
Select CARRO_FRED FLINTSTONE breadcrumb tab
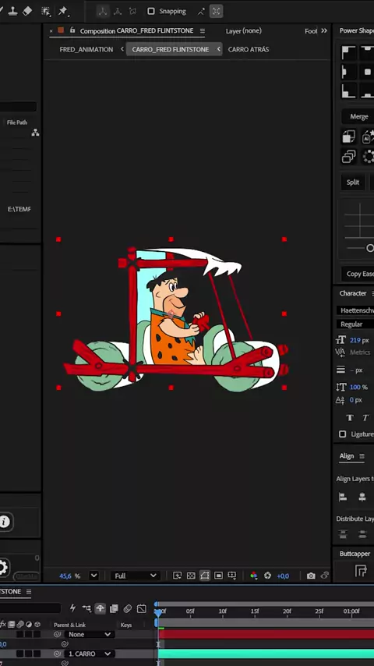(x=170, y=49)
